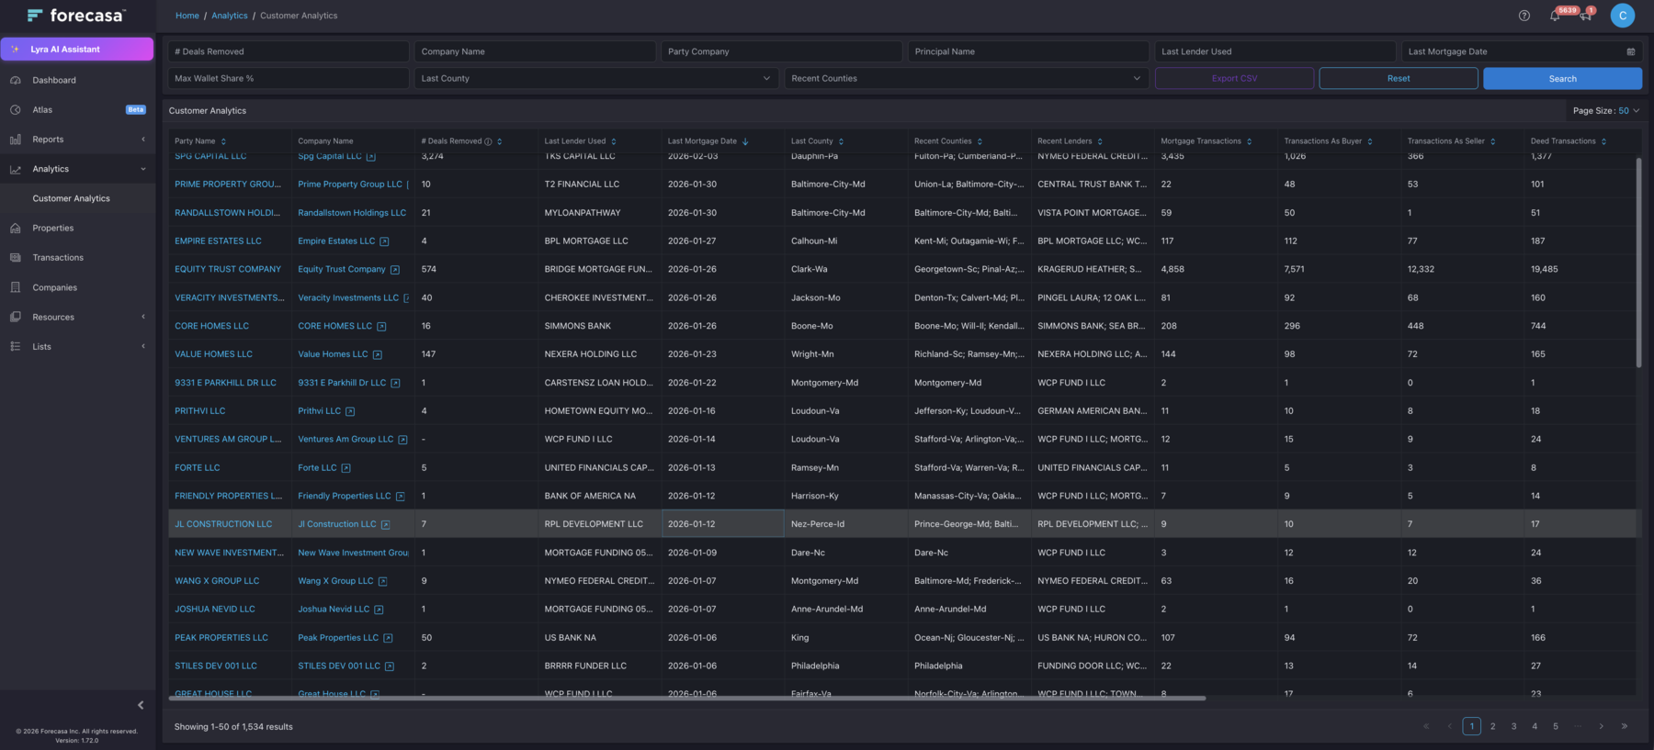
Task: Open the Last County dropdown
Action: coord(596,78)
